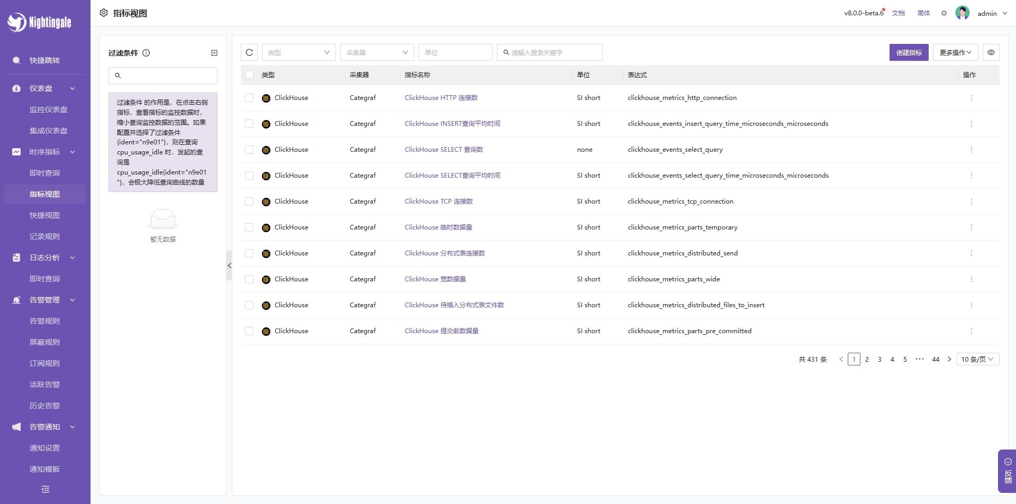Viewport: 1016px width, 504px height.
Task: Open 即时查询 under 时序指标
Action: pos(45,173)
